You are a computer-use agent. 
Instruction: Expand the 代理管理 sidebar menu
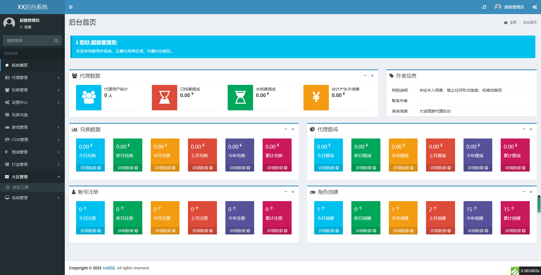tap(32, 78)
